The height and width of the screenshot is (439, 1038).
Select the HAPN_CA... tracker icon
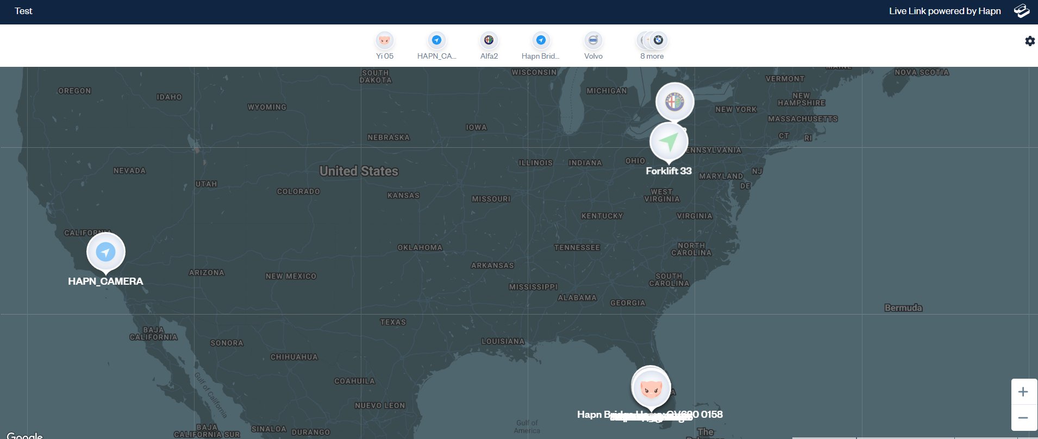tap(436, 40)
